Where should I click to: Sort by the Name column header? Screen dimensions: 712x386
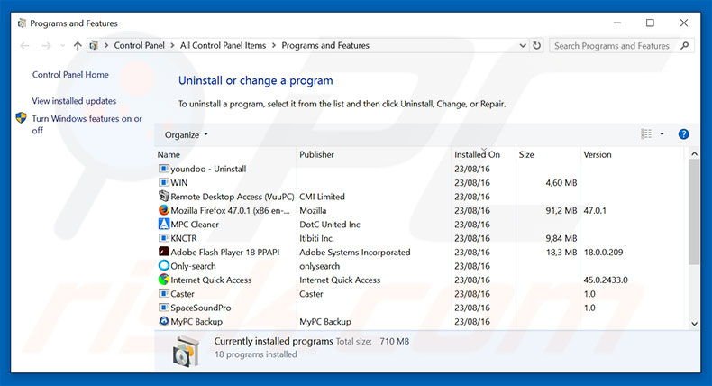tap(169, 154)
